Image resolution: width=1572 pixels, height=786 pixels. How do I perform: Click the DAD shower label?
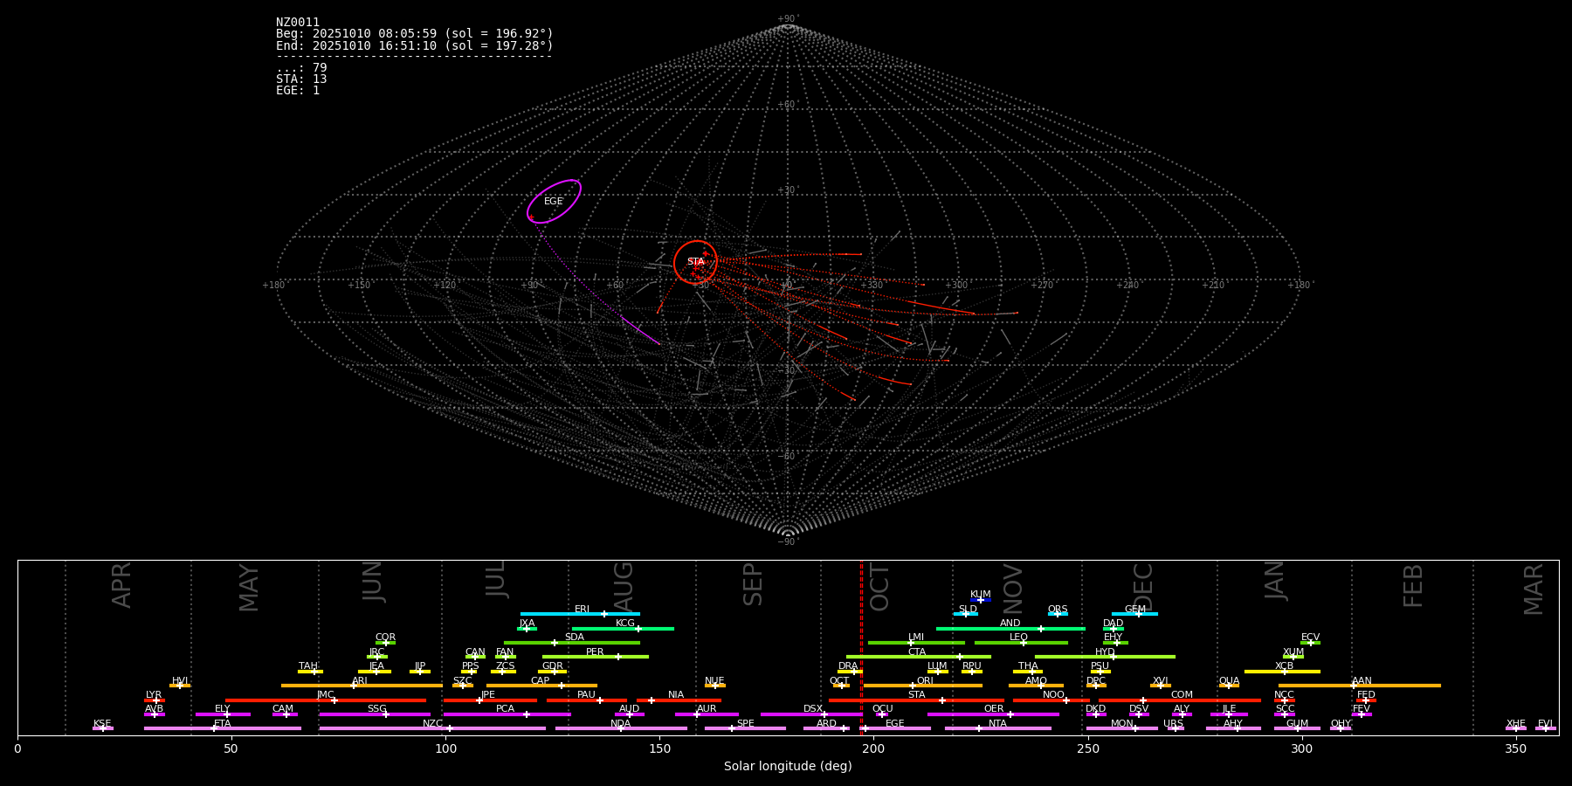pyautogui.click(x=1113, y=623)
